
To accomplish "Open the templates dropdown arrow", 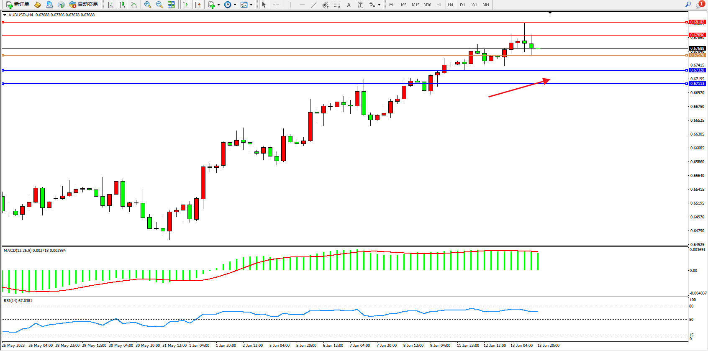I will pyautogui.click(x=251, y=5).
